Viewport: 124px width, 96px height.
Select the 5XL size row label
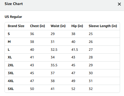click(x=11, y=89)
